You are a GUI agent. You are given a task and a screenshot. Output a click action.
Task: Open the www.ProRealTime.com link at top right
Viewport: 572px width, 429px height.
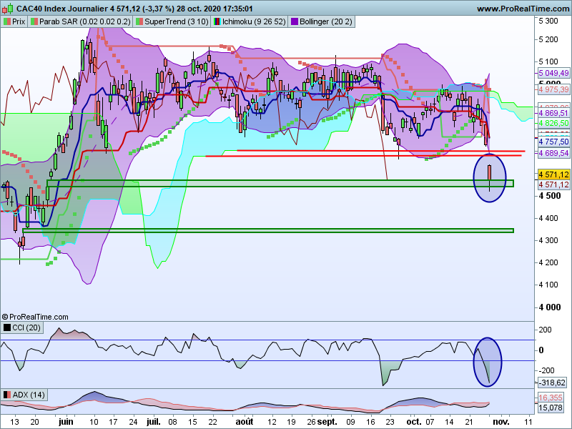point(523,9)
